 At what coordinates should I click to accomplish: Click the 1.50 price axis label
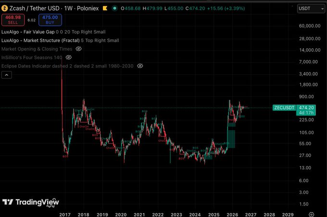pyautogui.click(x=303, y=204)
